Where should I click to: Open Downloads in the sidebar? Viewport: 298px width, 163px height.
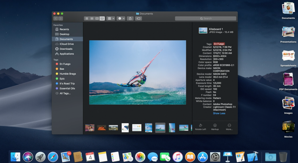[x=66, y=49]
